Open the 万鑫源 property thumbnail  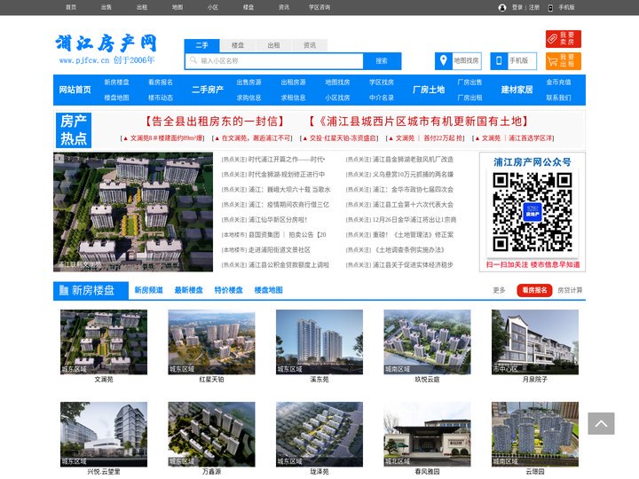point(211,434)
